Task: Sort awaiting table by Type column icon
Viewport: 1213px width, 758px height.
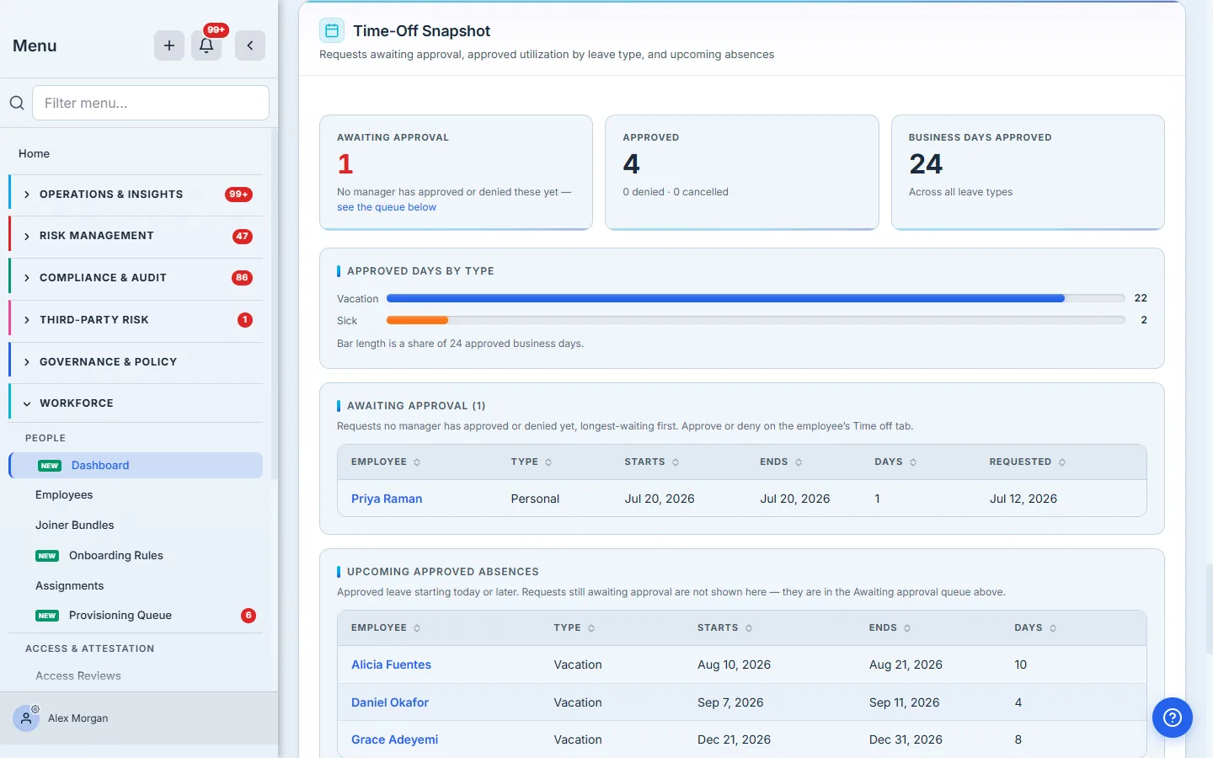Action: tap(548, 462)
